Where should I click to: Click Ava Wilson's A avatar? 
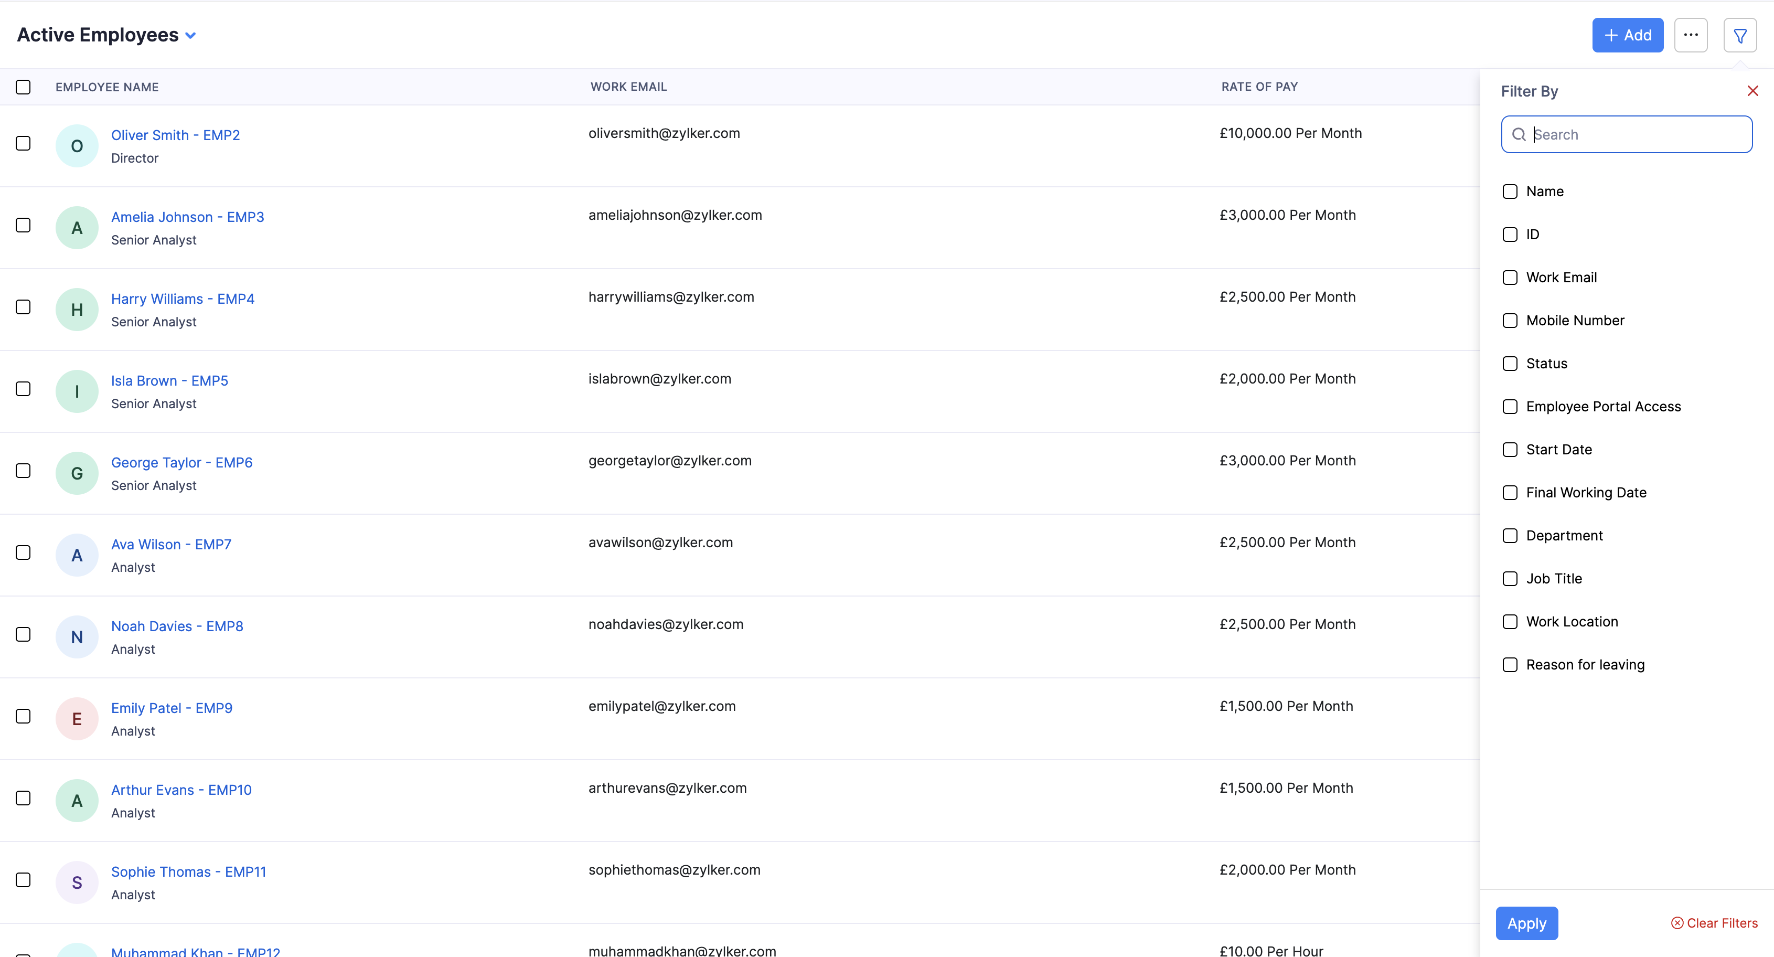click(77, 555)
